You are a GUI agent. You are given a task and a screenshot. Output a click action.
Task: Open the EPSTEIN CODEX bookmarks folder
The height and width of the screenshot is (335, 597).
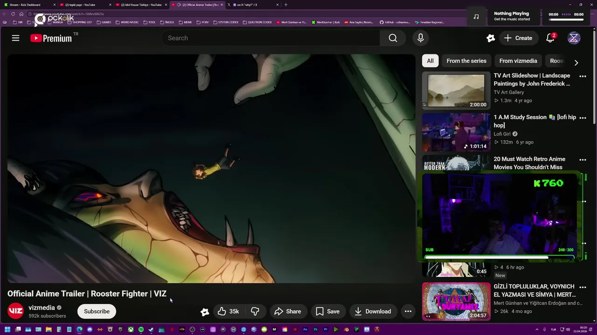point(225,22)
